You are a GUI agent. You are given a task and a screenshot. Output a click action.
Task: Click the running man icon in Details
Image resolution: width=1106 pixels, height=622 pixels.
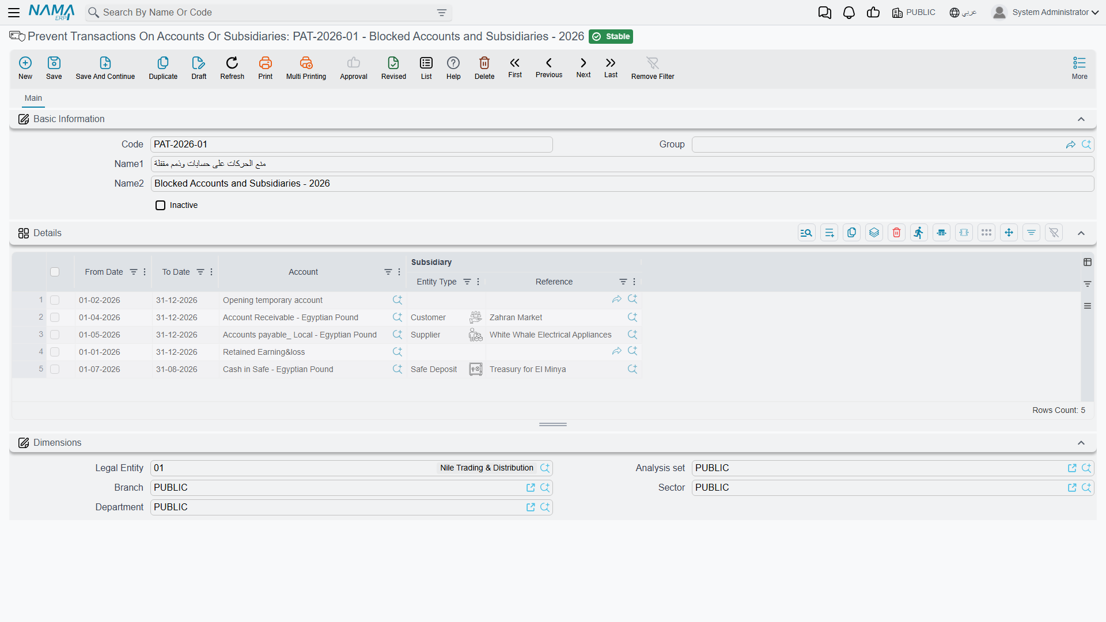pyautogui.click(x=919, y=233)
